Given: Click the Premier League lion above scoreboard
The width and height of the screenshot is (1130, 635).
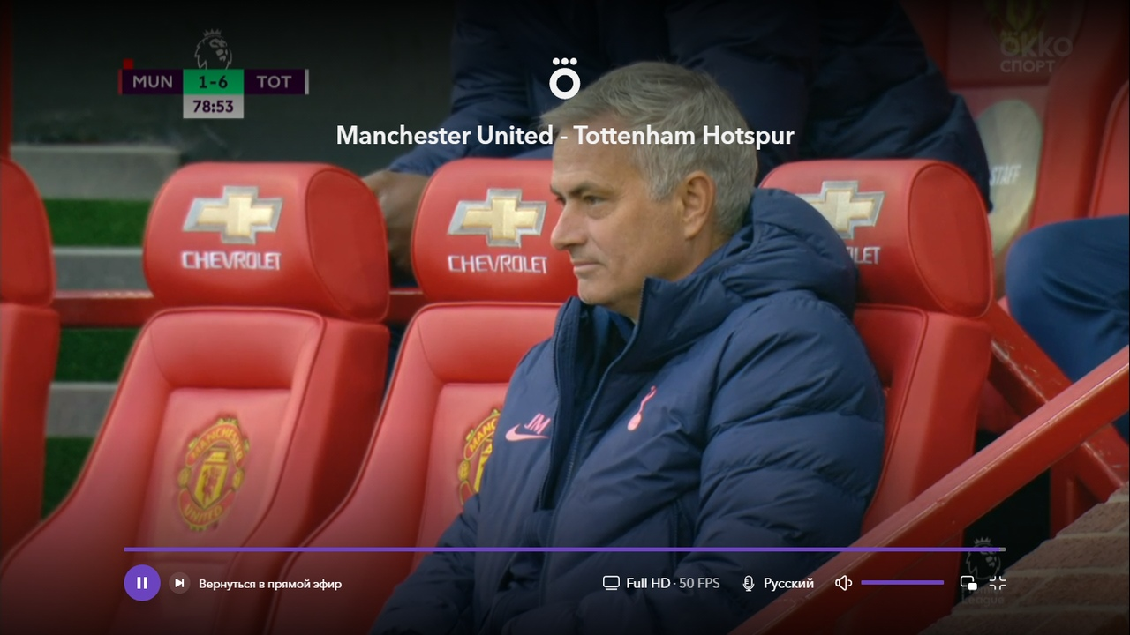Looking at the screenshot, I should tap(213, 49).
